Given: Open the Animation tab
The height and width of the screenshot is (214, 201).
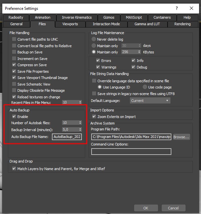Looking at the screenshot, I should (43, 17).
